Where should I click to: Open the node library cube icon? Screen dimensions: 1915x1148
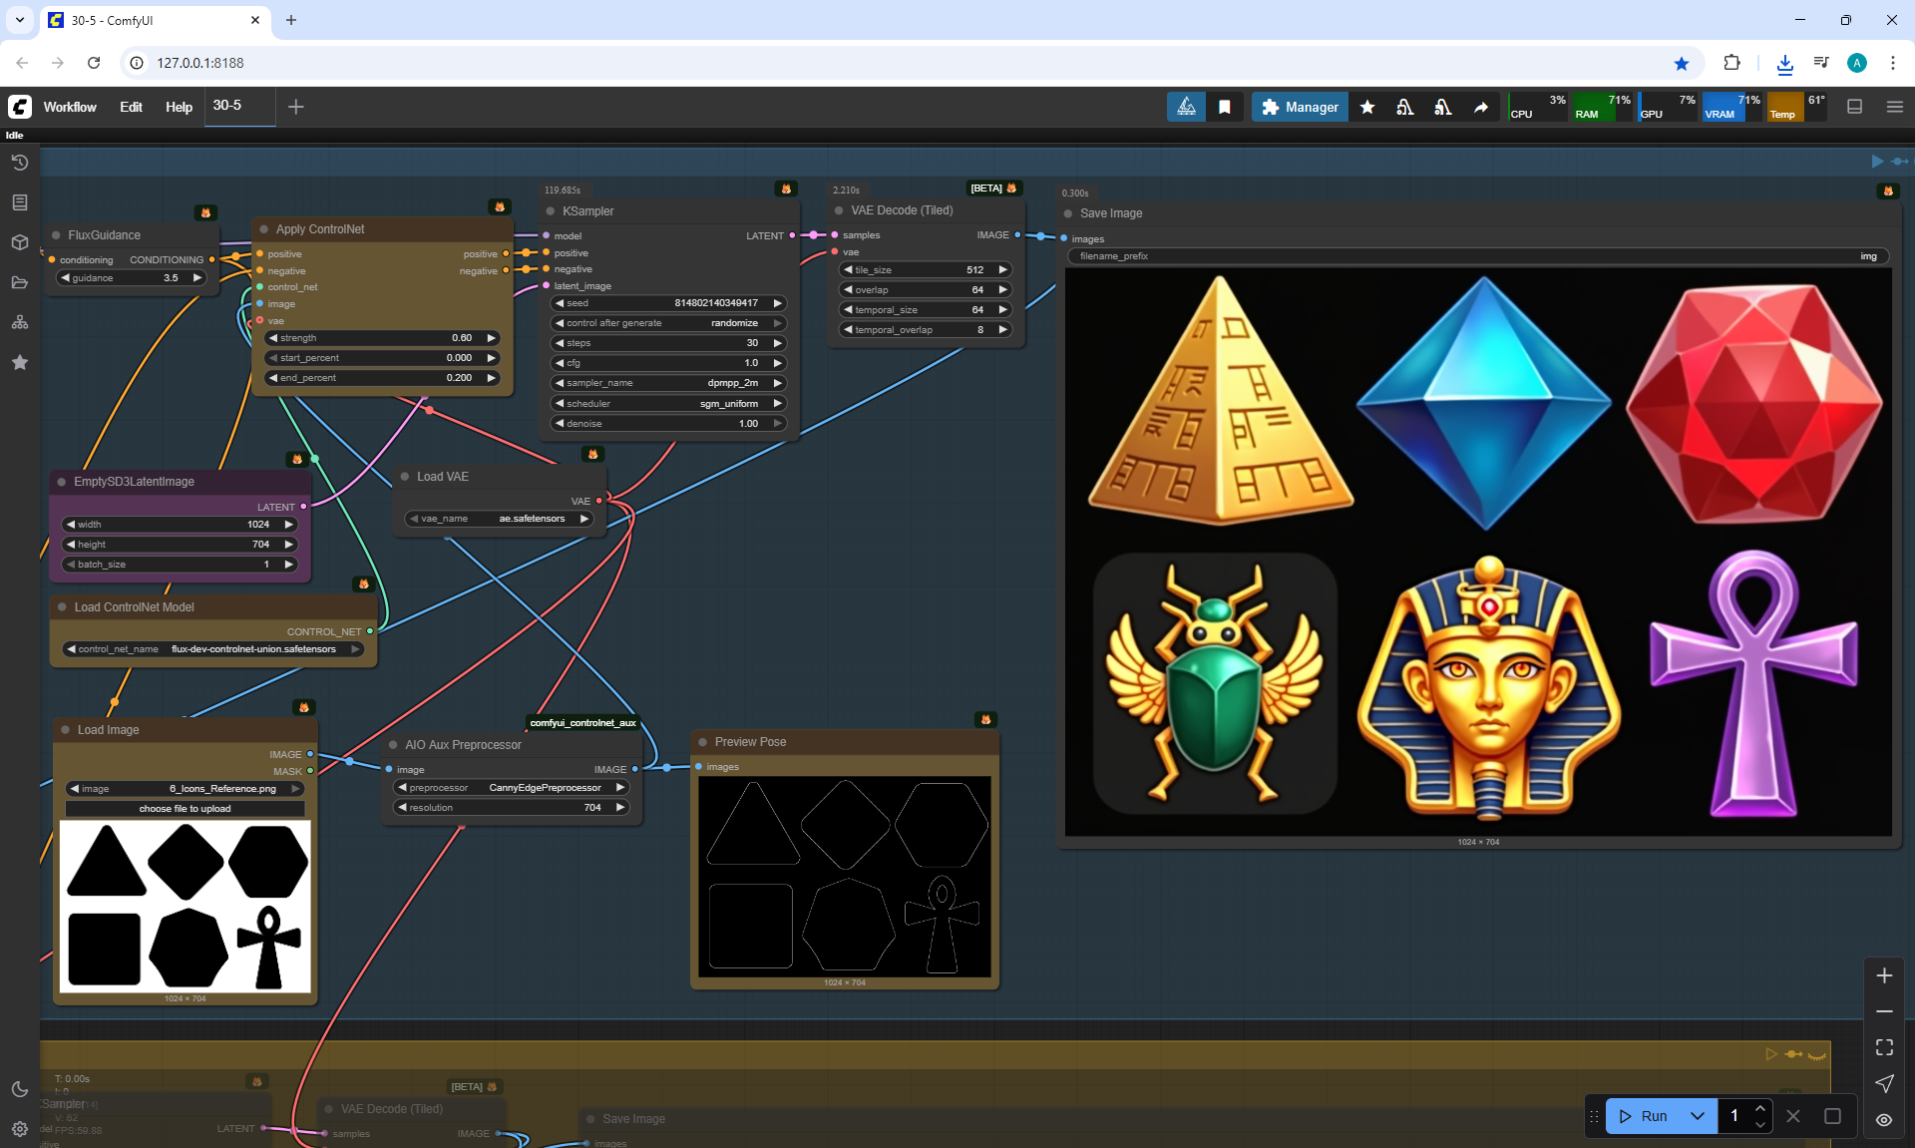(19, 242)
